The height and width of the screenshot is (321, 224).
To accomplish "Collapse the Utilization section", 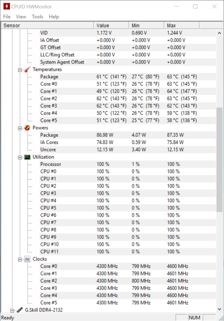I will click(x=20, y=157).
